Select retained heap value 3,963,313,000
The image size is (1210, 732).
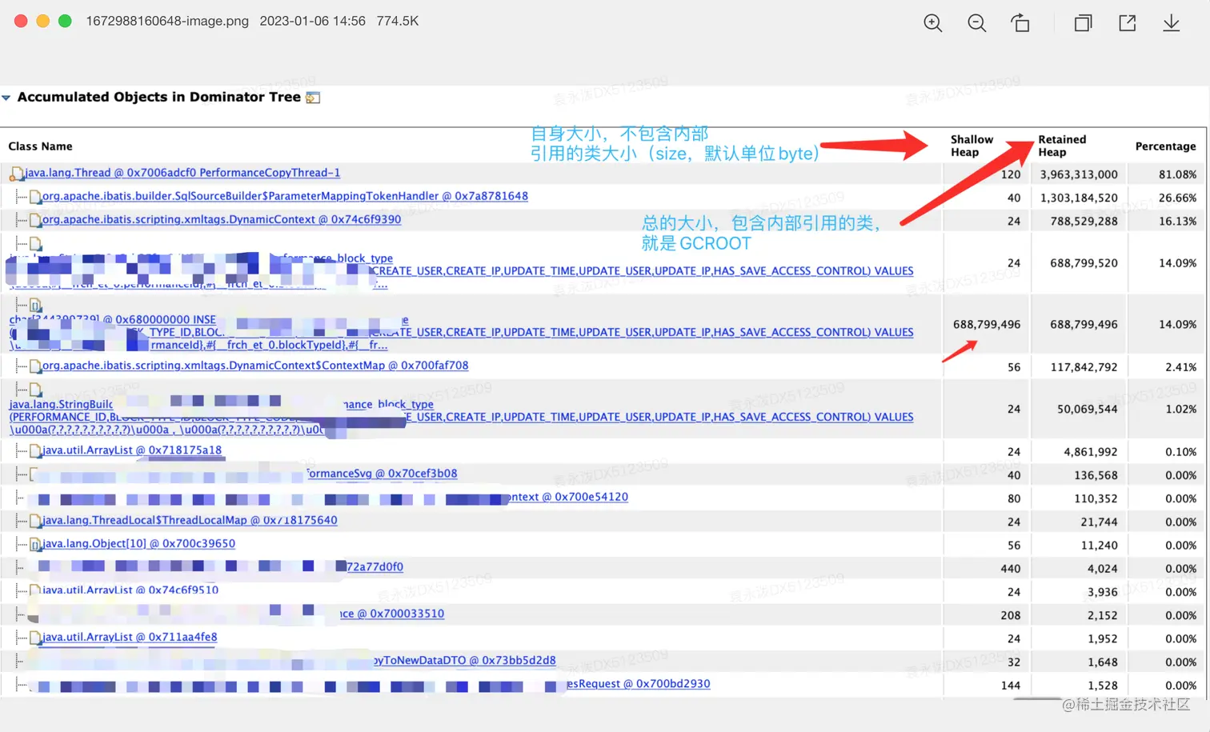click(1079, 174)
